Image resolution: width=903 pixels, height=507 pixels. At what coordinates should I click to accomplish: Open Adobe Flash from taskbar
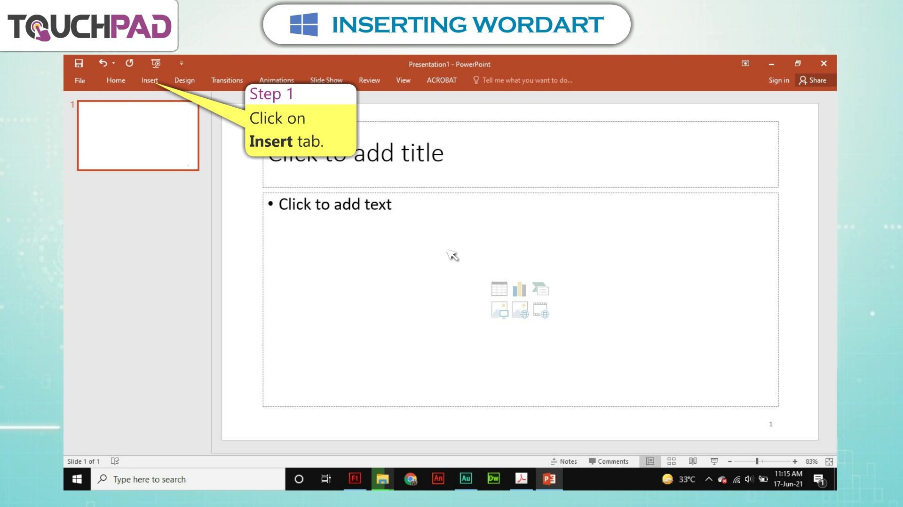[355, 479]
